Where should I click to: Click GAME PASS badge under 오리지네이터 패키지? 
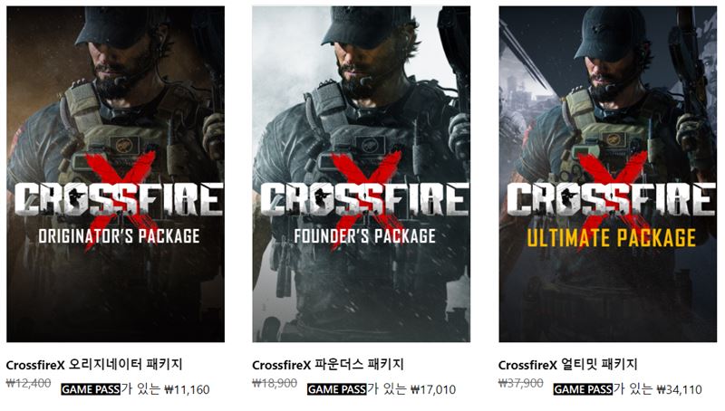[91, 389]
